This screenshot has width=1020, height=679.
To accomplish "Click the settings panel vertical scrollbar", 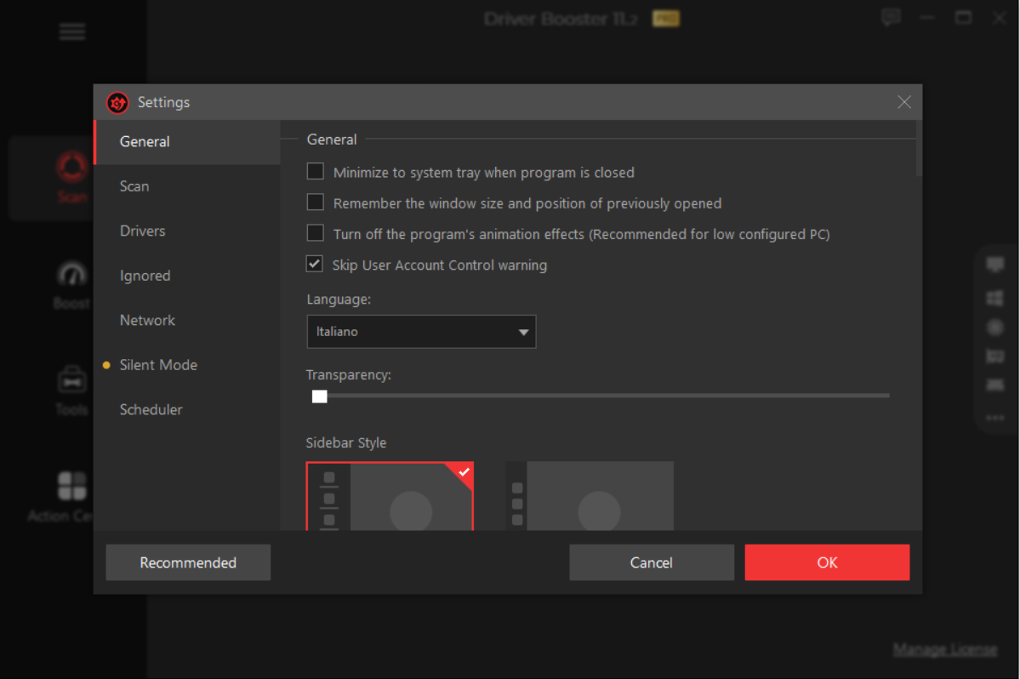I will tap(919, 148).
